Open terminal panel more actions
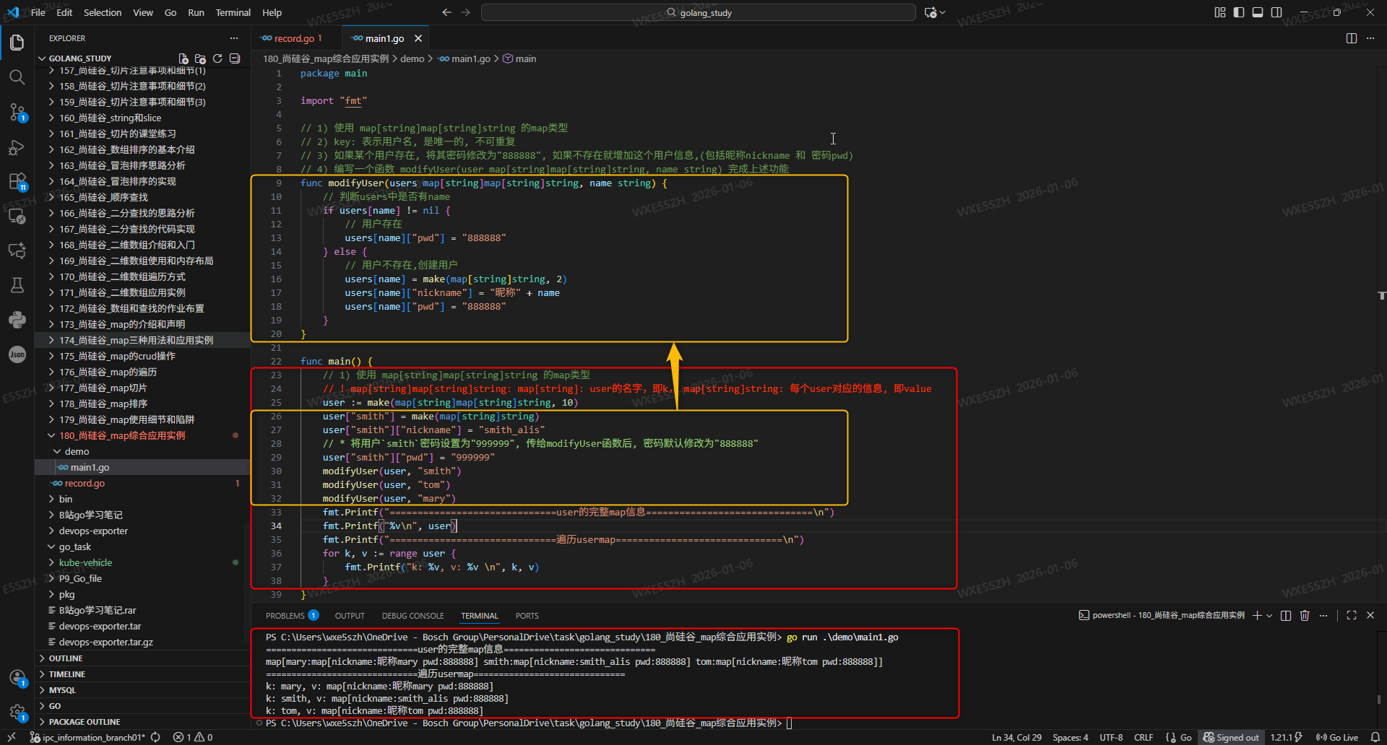 coord(1323,616)
